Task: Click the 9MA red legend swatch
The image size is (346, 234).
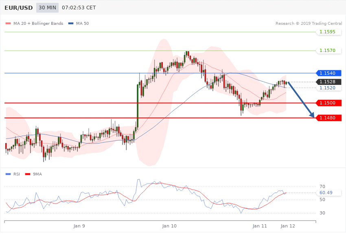Action: pos(28,174)
